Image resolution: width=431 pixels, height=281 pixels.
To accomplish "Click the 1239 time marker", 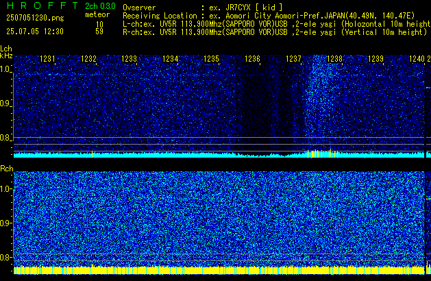I will coord(375,59).
